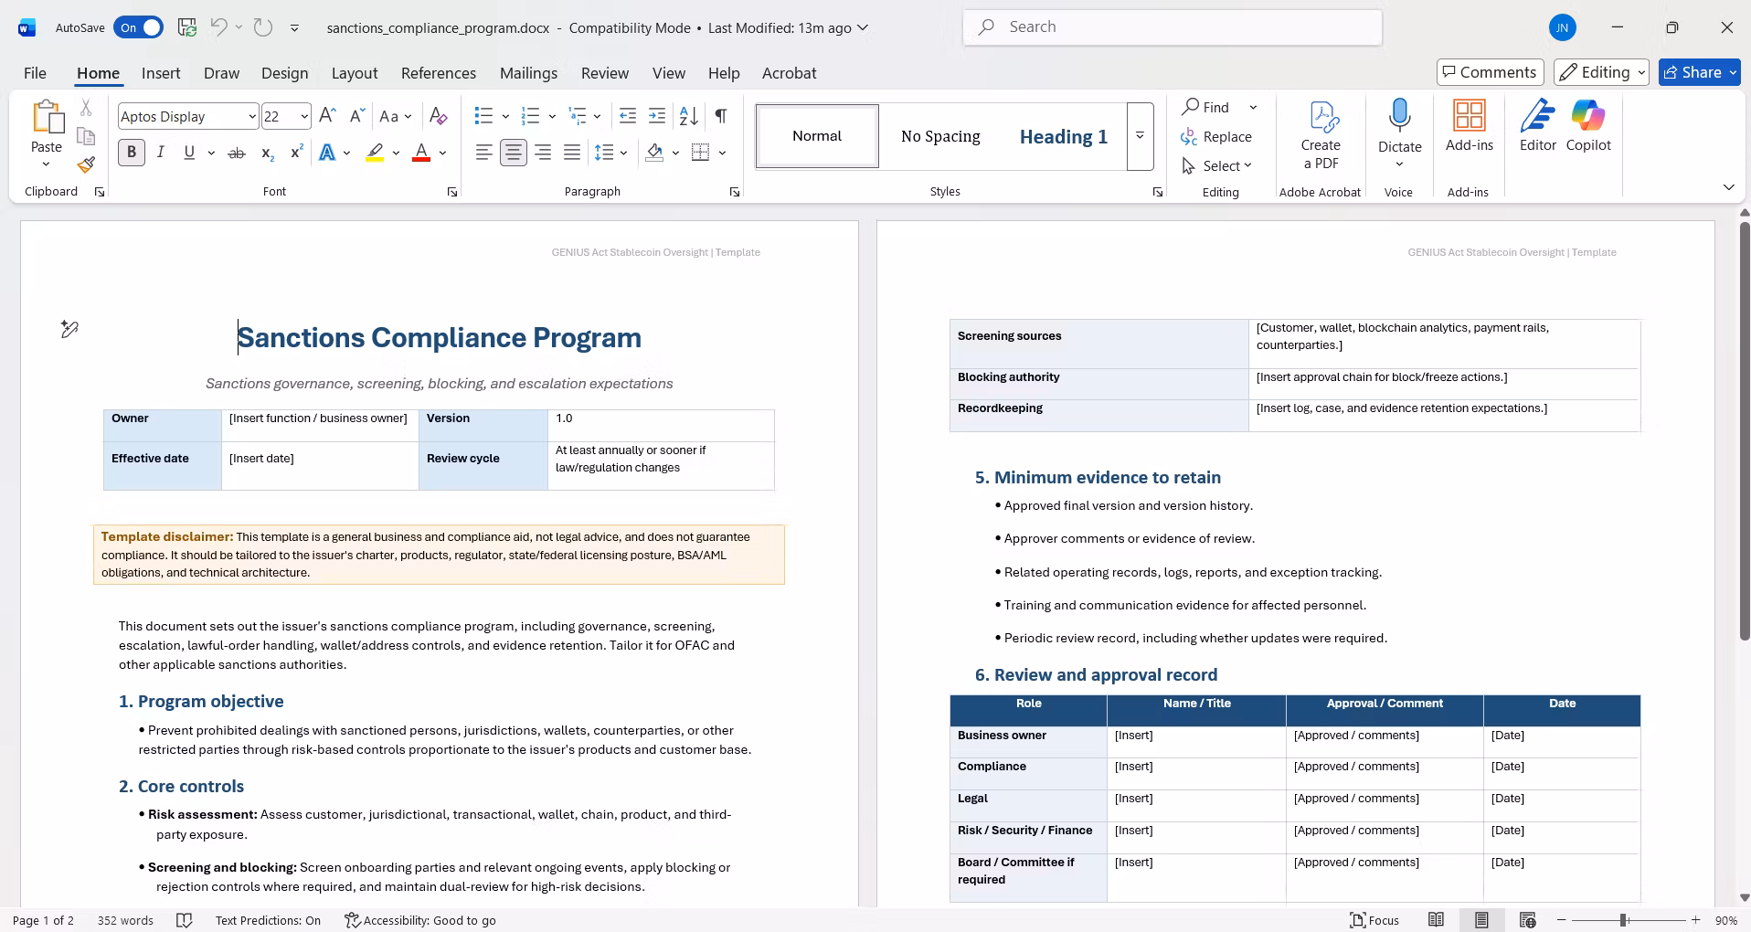Toggle center alignment
Image resolution: width=1751 pixels, height=932 pixels.
[514, 153]
